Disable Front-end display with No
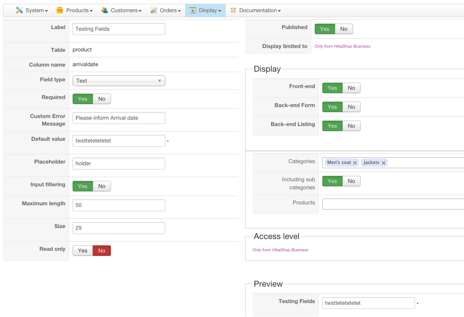The width and height of the screenshot is (464, 317). click(x=351, y=88)
